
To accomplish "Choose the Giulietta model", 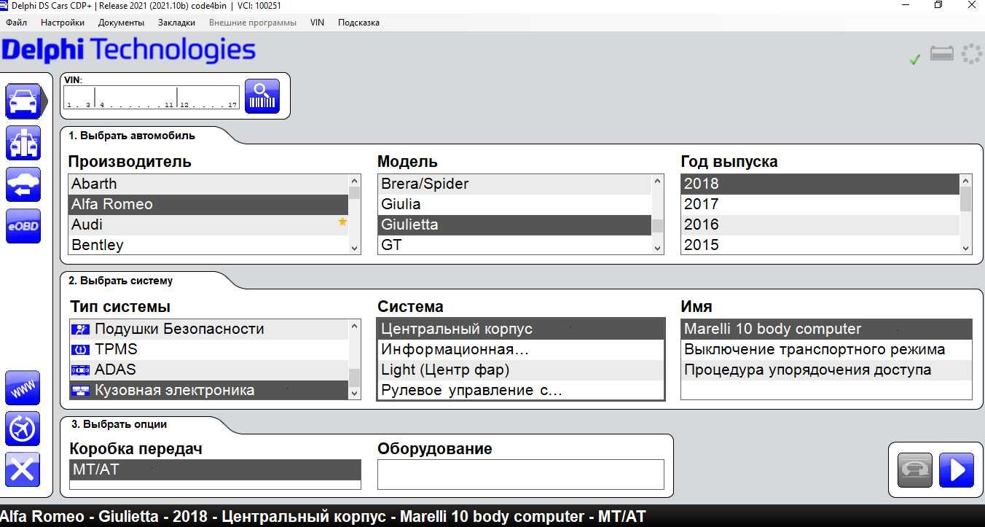I will tap(514, 225).
